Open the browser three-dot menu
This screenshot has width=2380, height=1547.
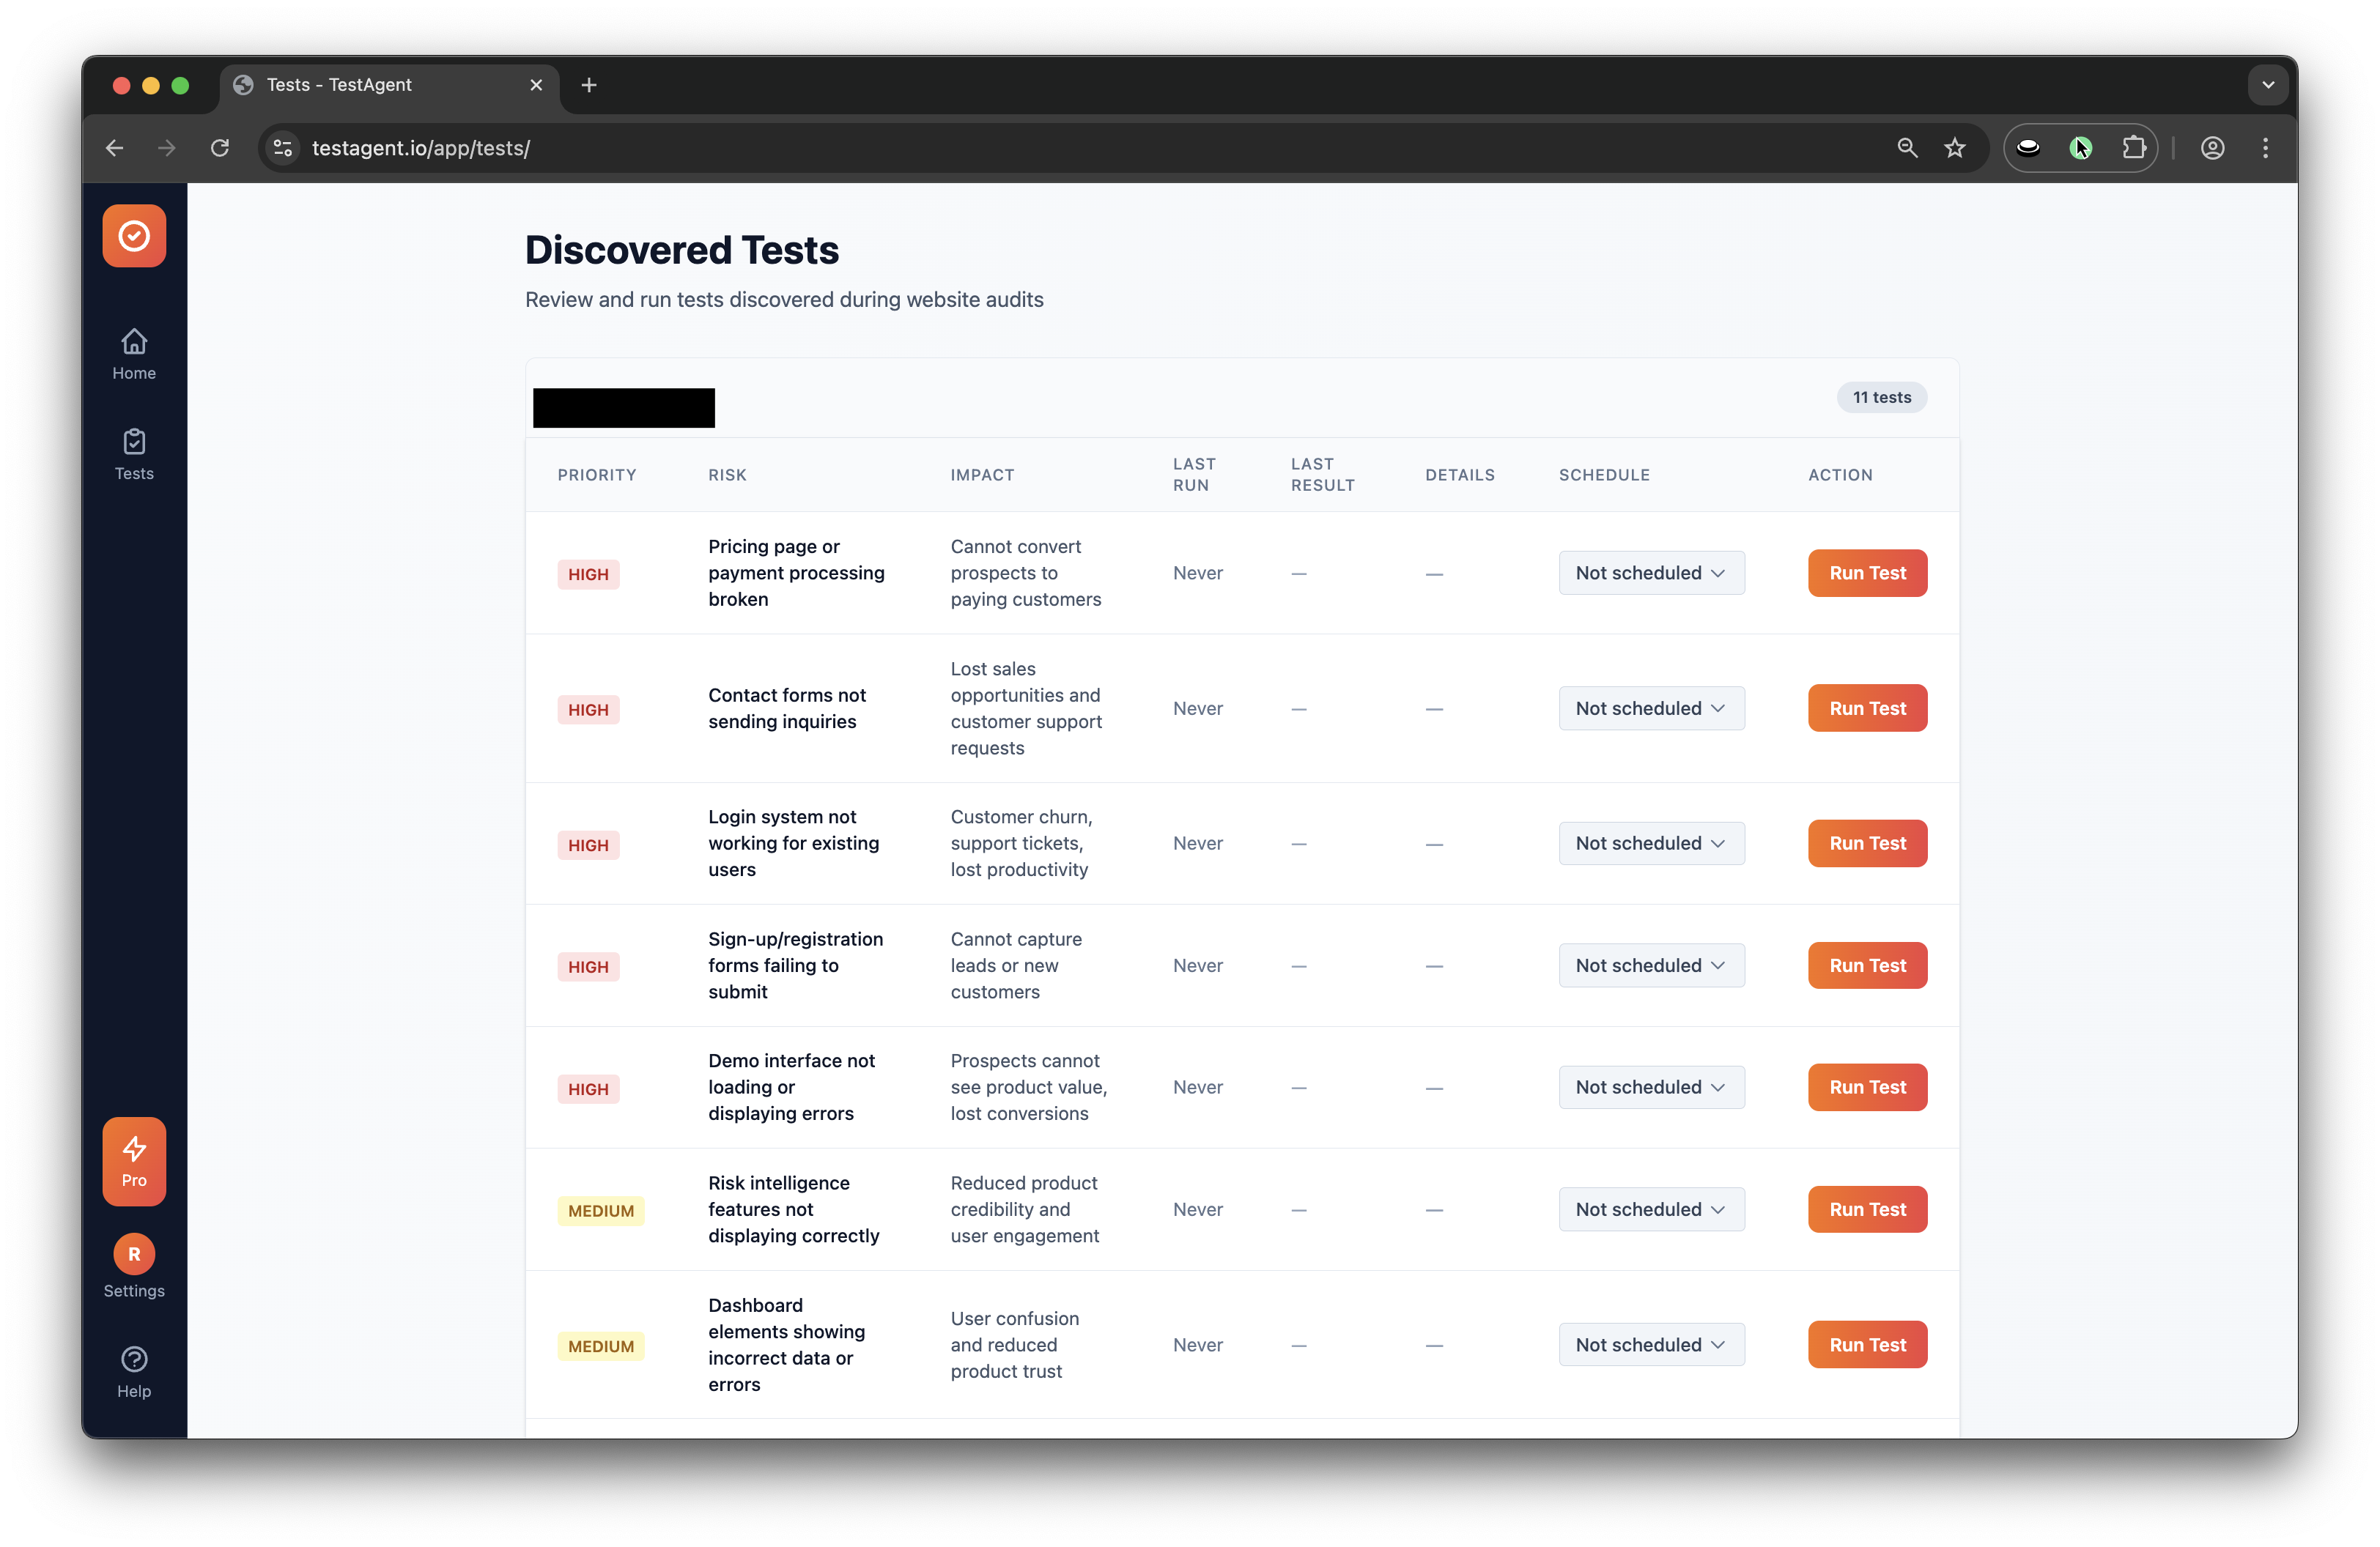click(2265, 148)
